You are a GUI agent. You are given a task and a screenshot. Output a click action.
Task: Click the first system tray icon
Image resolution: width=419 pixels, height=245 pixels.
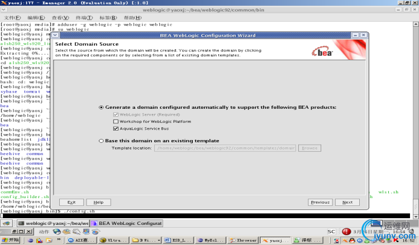tap(337, 241)
